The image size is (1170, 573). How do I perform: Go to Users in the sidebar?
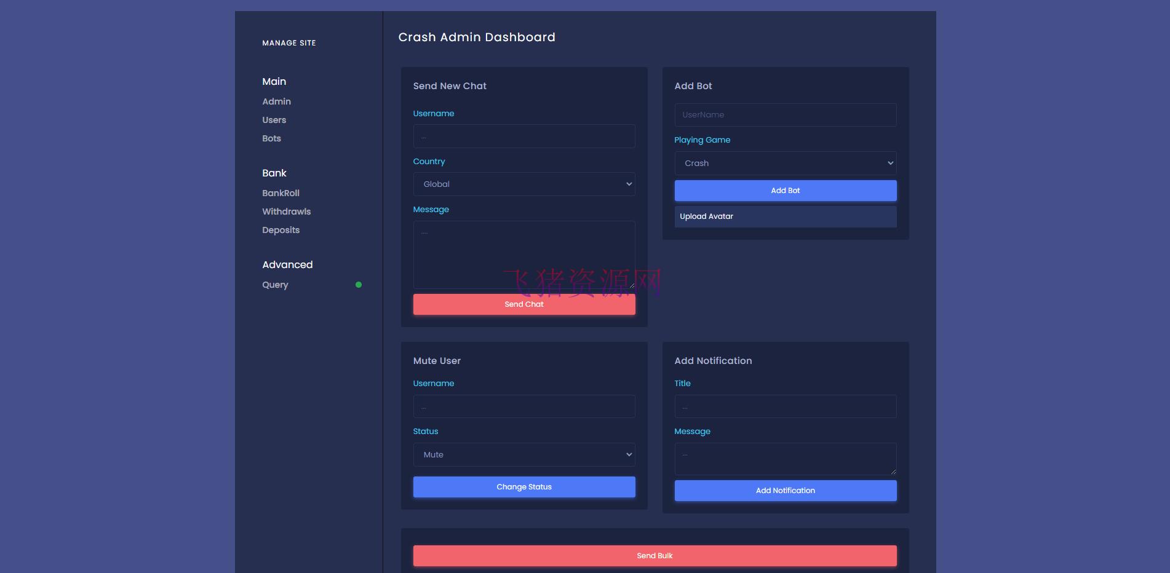[x=274, y=120]
